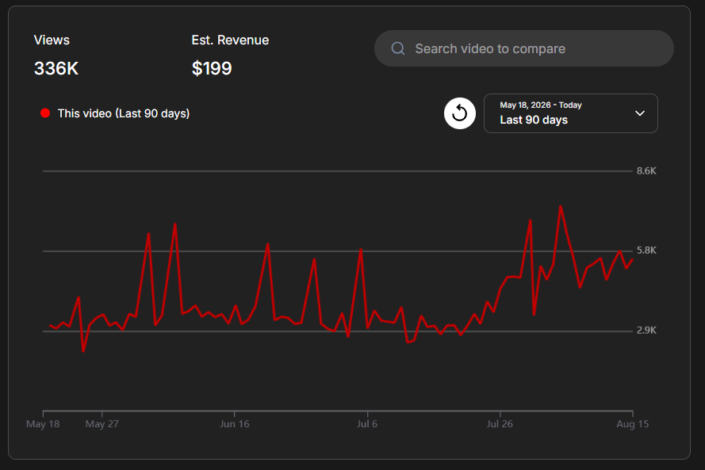The image size is (705, 470).
Task: Click the Jul 6 axis marker
Action: [x=367, y=424]
